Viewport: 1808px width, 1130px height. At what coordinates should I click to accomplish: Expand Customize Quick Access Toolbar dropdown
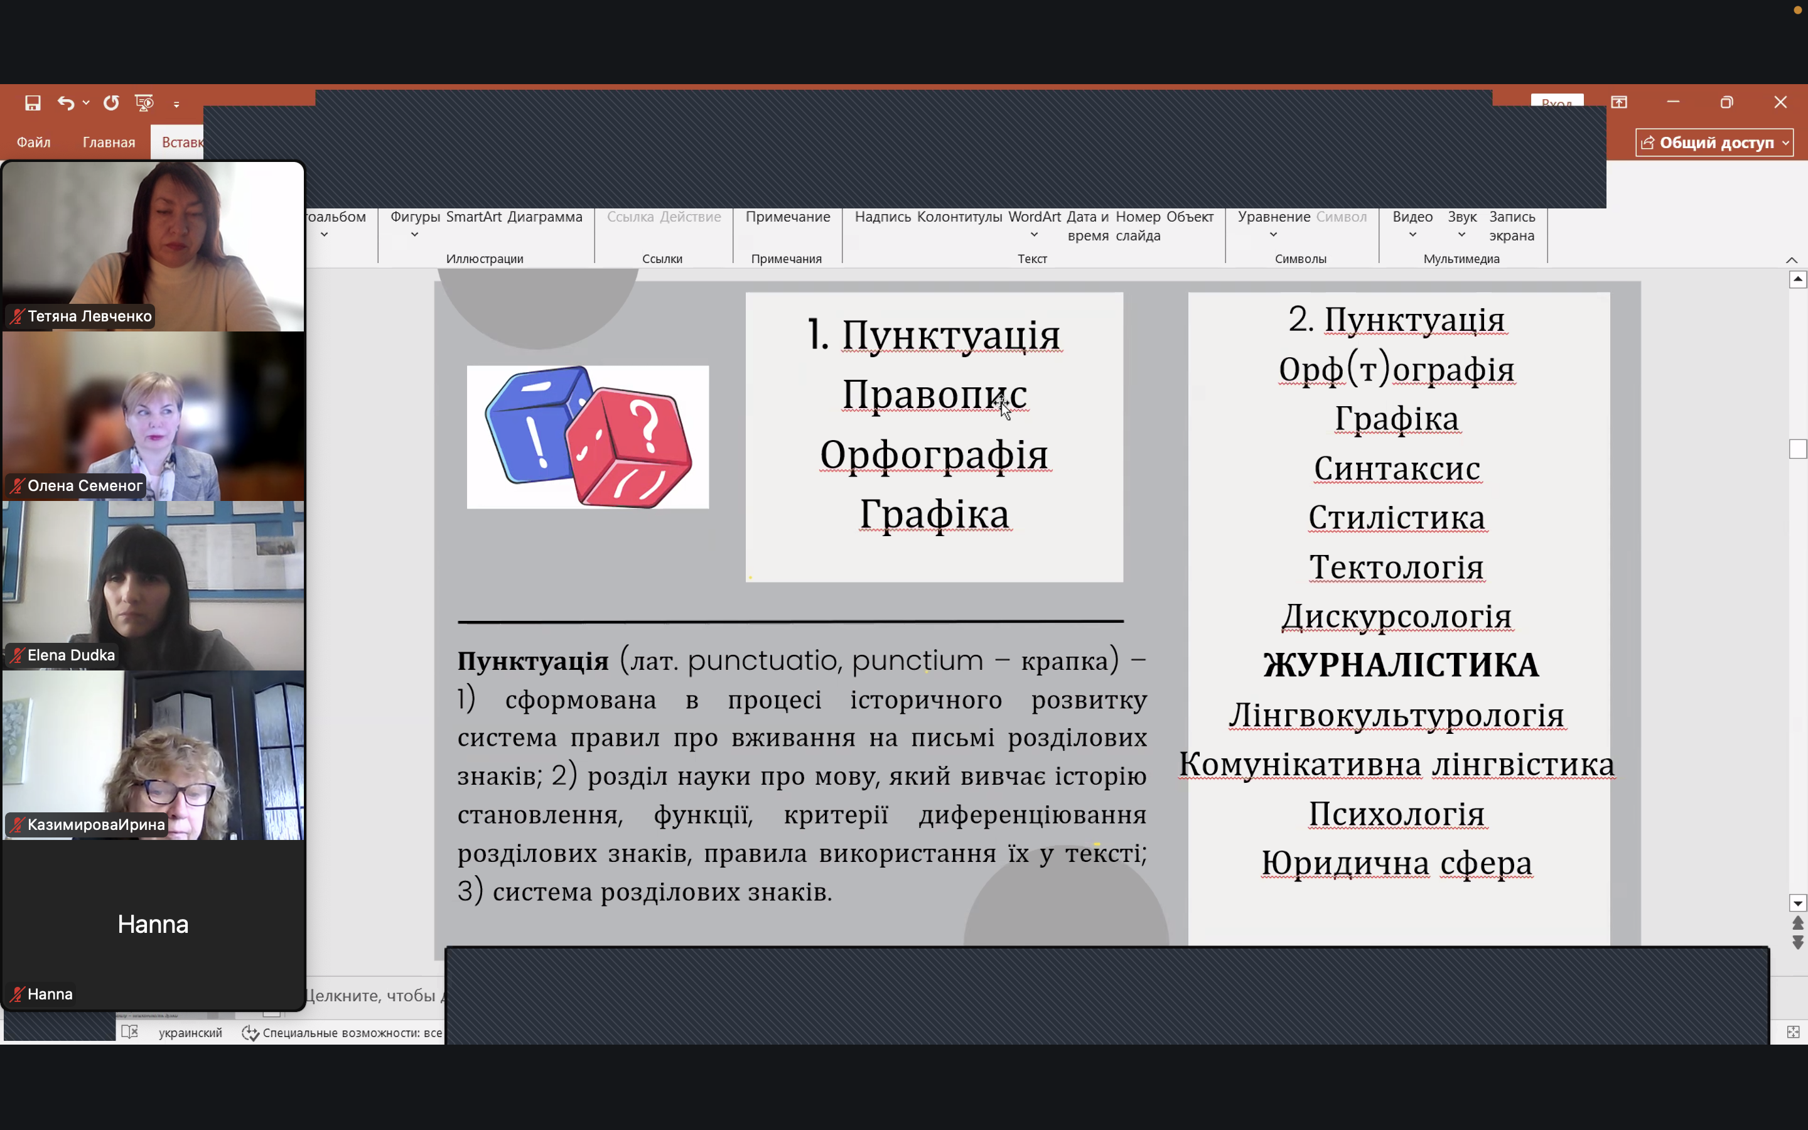click(x=176, y=104)
